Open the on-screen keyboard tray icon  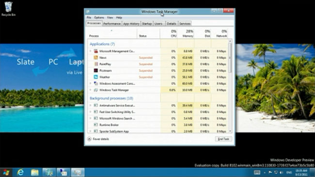257,172
